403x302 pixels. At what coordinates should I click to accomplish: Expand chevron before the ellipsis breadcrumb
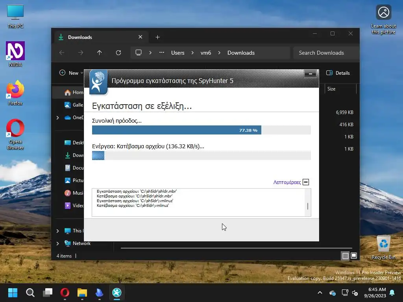coord(150,53)
